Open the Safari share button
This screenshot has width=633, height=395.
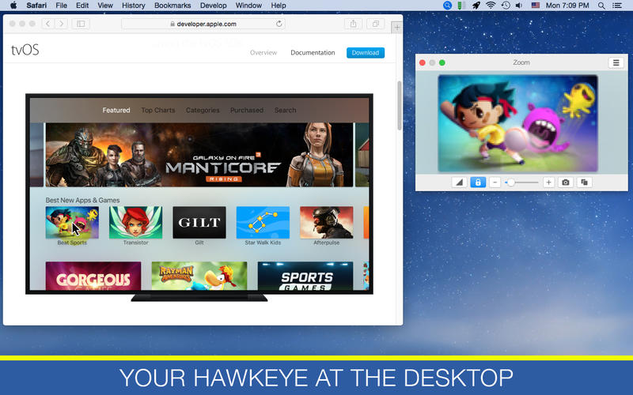[x=354, y=24]
